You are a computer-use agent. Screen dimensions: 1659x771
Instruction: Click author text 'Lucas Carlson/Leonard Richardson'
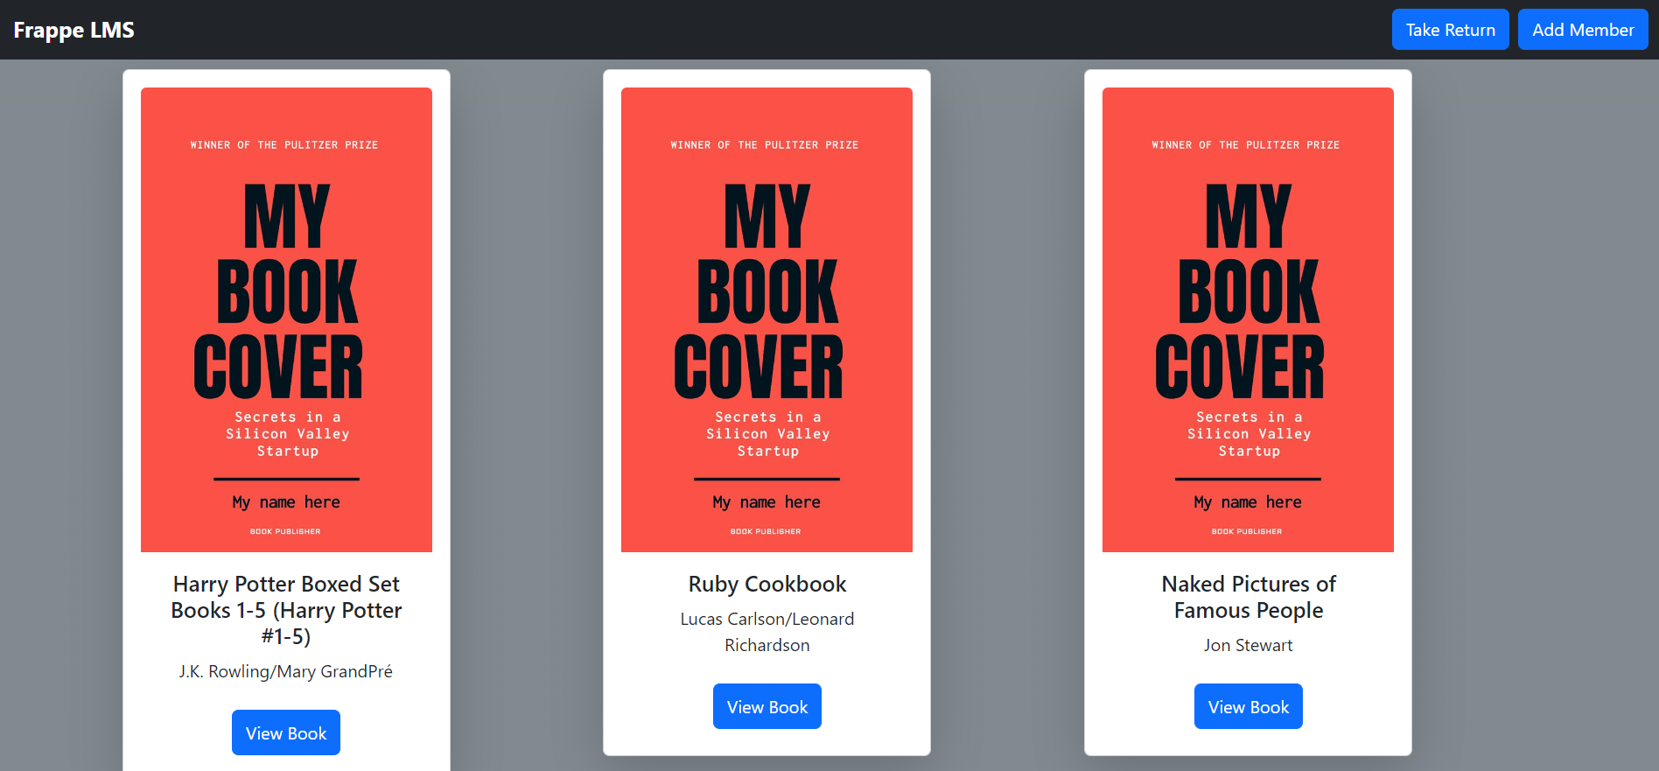tap(767, 632)
